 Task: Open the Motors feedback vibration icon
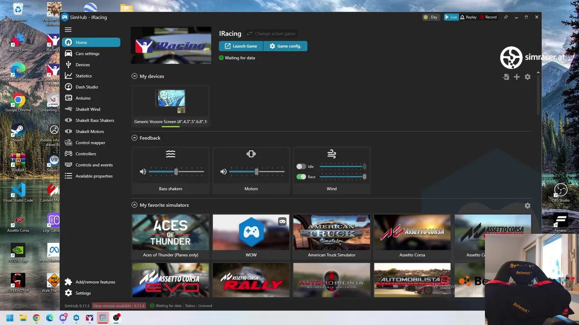251,154
